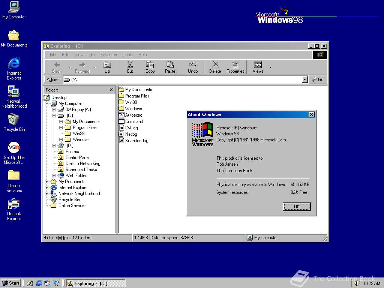Click the Delete toolbar icon
Viewport: 384px width, 288px height.
(x=215, y=67)
